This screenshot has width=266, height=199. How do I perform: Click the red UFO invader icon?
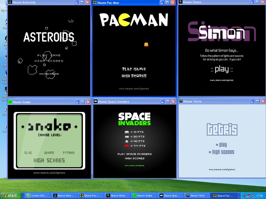tap(127, 146)
